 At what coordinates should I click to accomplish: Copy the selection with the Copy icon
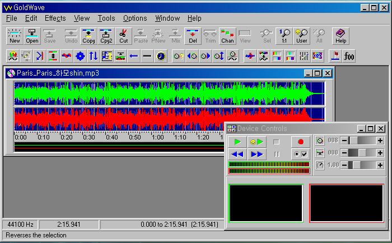[x=88, y=36]
